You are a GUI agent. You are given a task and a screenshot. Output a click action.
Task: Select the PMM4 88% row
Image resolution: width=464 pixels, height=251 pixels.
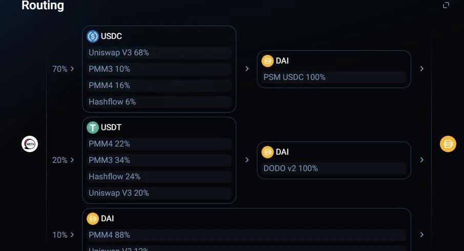pos(247,235)
